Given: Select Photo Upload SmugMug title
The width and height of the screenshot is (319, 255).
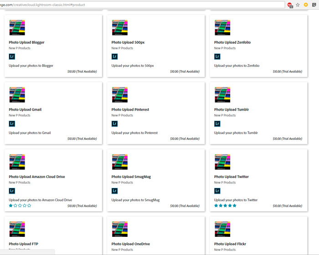Looking at the screenshot, I should tap(131, 177).
